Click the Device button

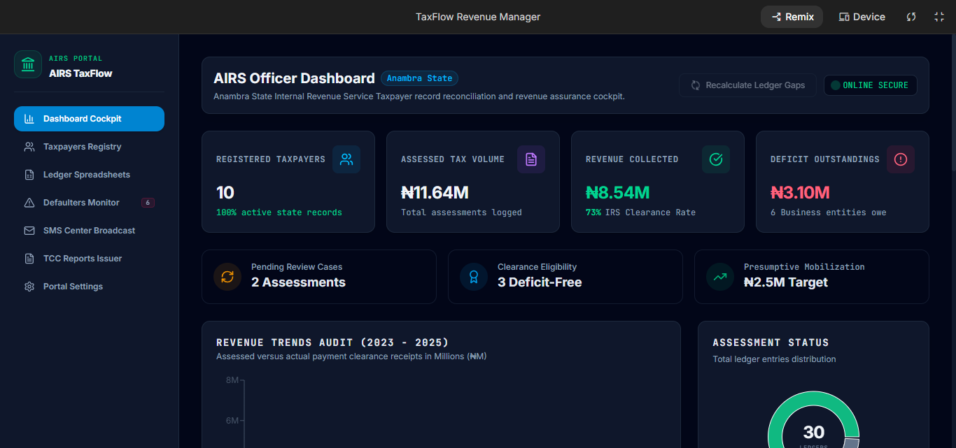coord(862,17)
